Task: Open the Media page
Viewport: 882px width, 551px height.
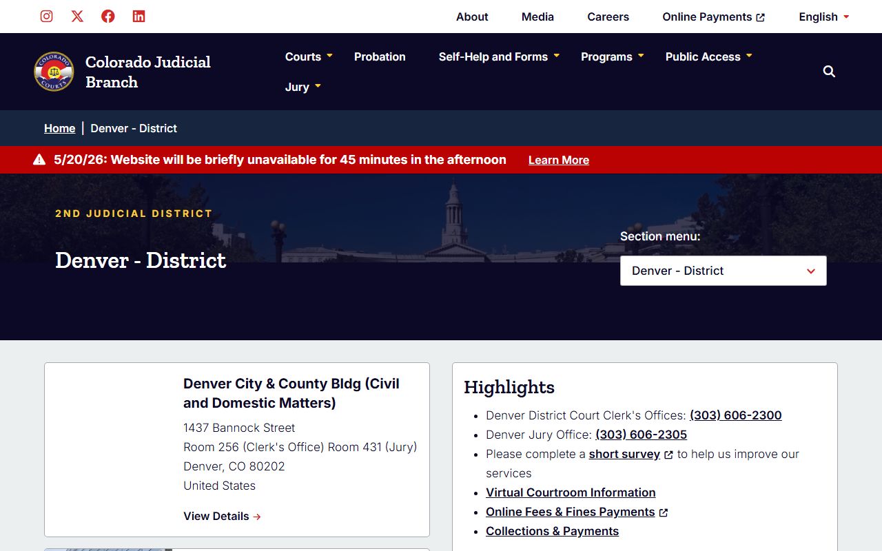Action: coord(537,17)
